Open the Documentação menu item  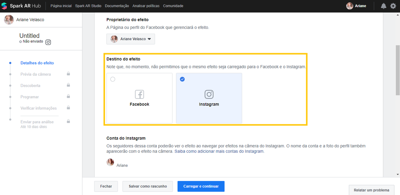click(117, 6)
